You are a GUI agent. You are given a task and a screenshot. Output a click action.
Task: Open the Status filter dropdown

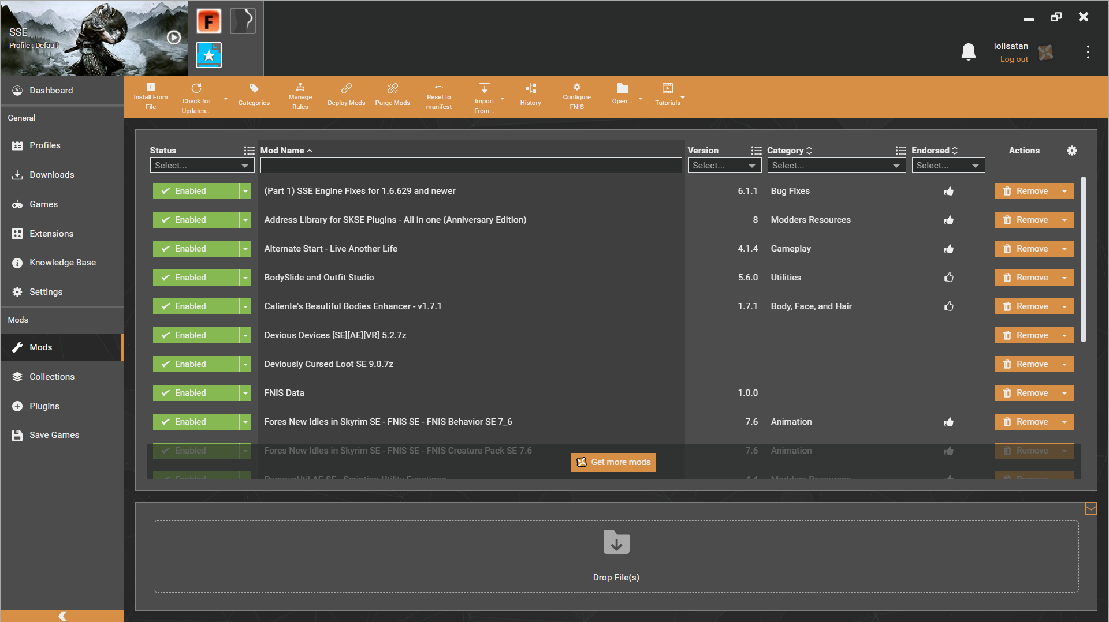click(x=202, y=166)
